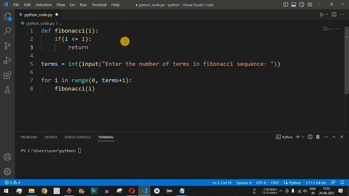This screenshot has height=196, width=349.
Task: Toggle the primary side bar layout
Action: pyautogui.click(x=286, y=5)
